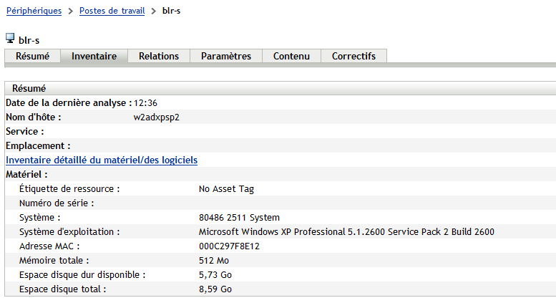Switch to the Résumé tab
556x303 pixels.
[32, 56]
